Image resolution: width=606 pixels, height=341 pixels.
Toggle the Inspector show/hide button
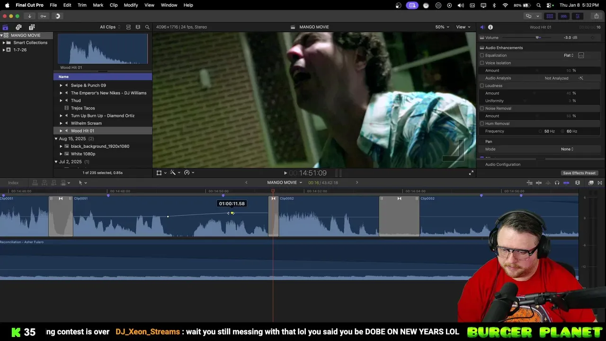577,16
